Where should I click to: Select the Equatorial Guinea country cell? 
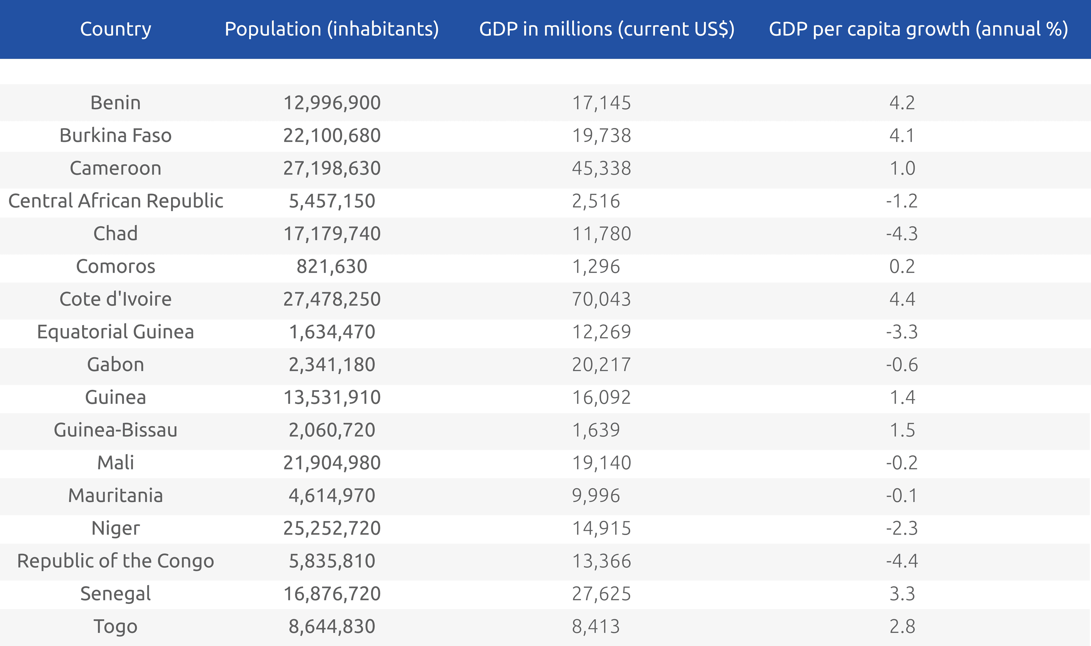click(115, 332)
